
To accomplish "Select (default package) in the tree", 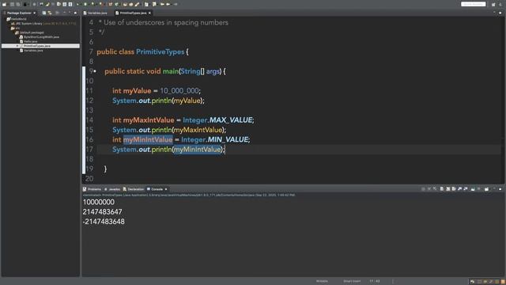I will coord(30,32).
